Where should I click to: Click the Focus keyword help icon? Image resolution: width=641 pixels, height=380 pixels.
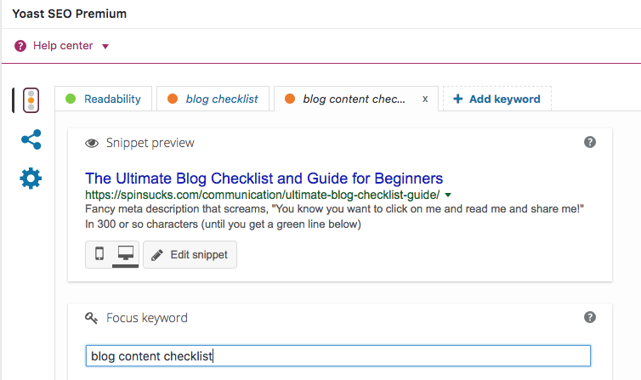pyautogui.click(x=590, y=317)
